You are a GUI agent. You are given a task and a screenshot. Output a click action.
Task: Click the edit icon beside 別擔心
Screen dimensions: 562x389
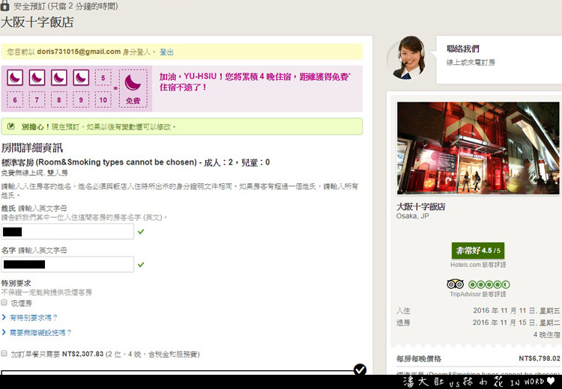10,126
